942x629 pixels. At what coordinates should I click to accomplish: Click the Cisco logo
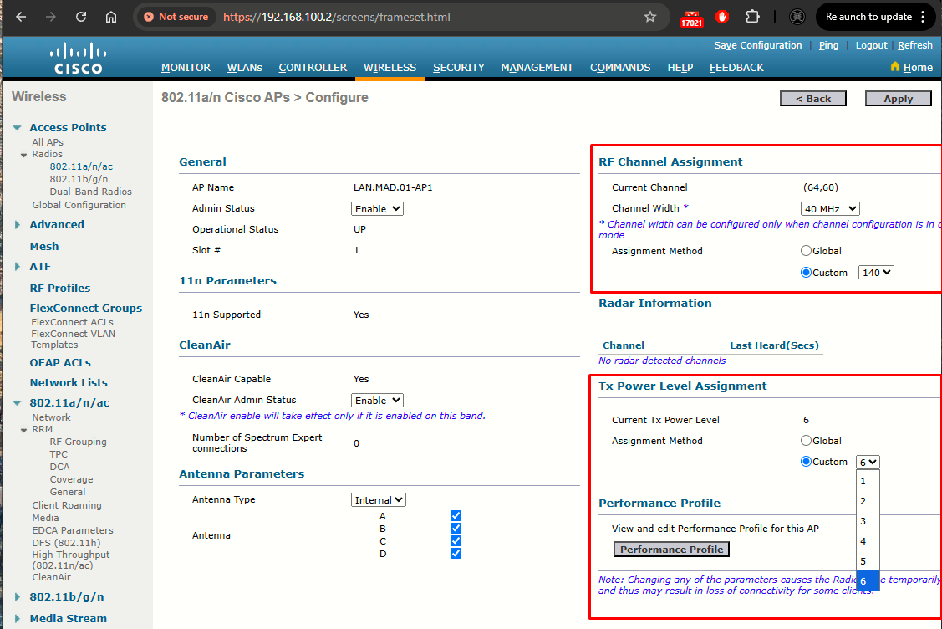[78, 59]
